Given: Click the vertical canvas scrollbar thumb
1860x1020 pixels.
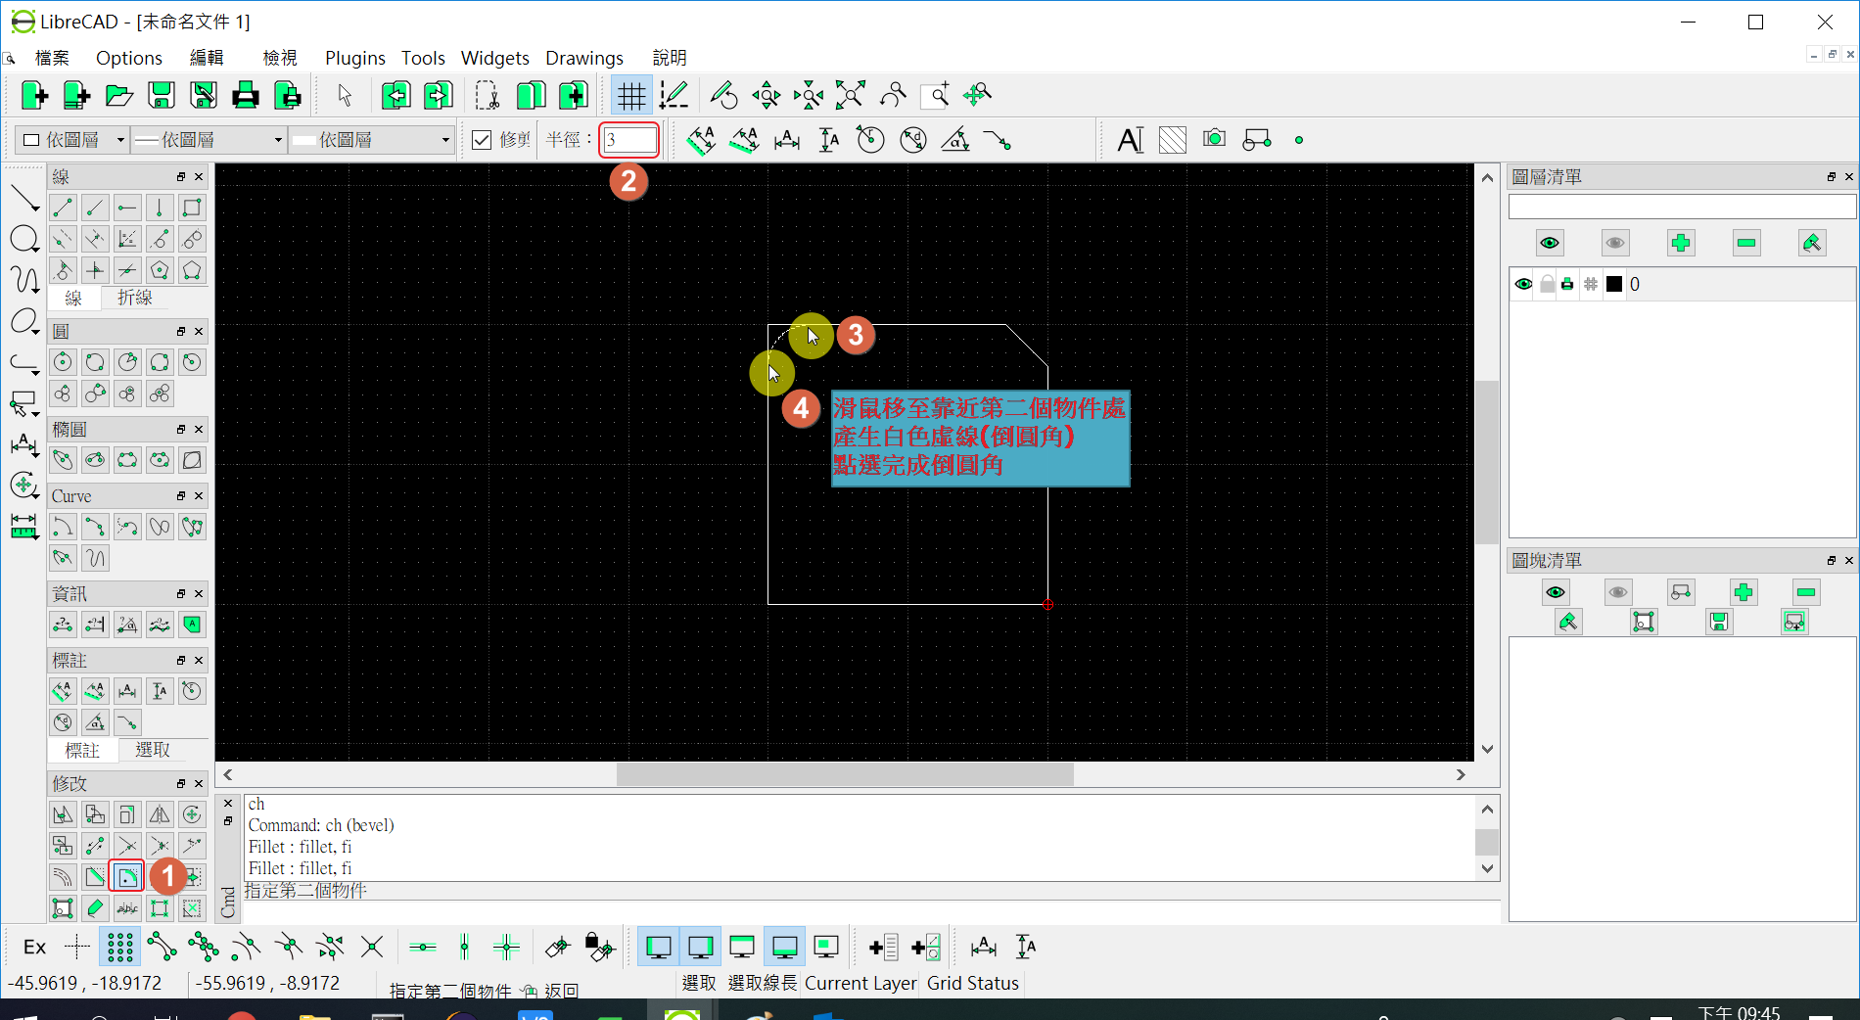Looking at the screenshot, I should pyautogui.click(x=1487, y=462).
